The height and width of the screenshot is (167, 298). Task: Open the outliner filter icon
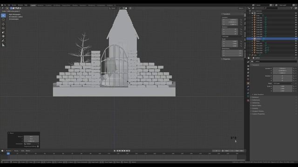[292, 8]
